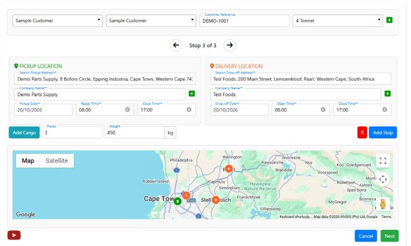The width and height of the screenshot is (411, 246).
Task: Click the Pickup Date field
Action: click(x=43, y=110)
